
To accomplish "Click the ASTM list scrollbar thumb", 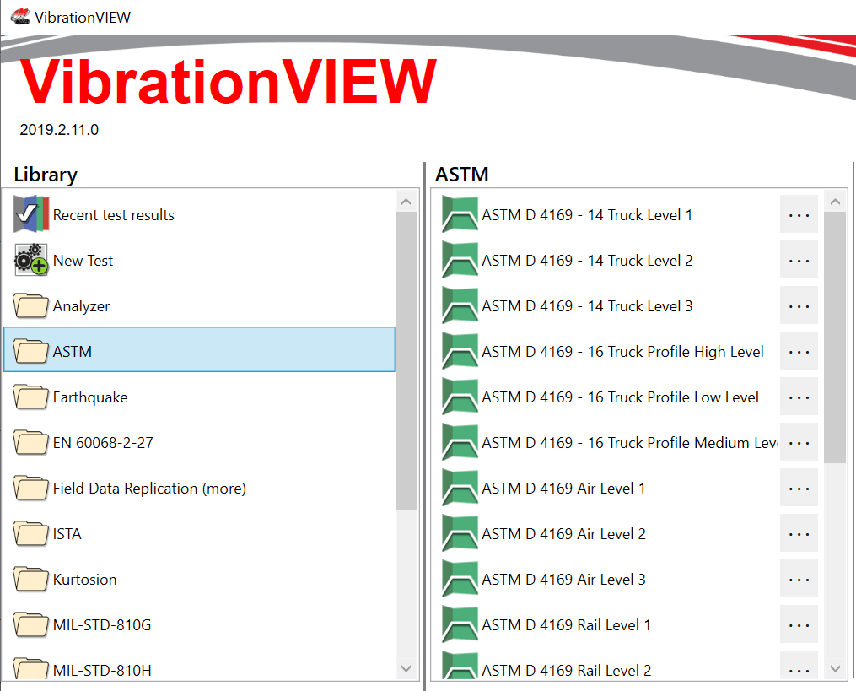I will [835, 337].
